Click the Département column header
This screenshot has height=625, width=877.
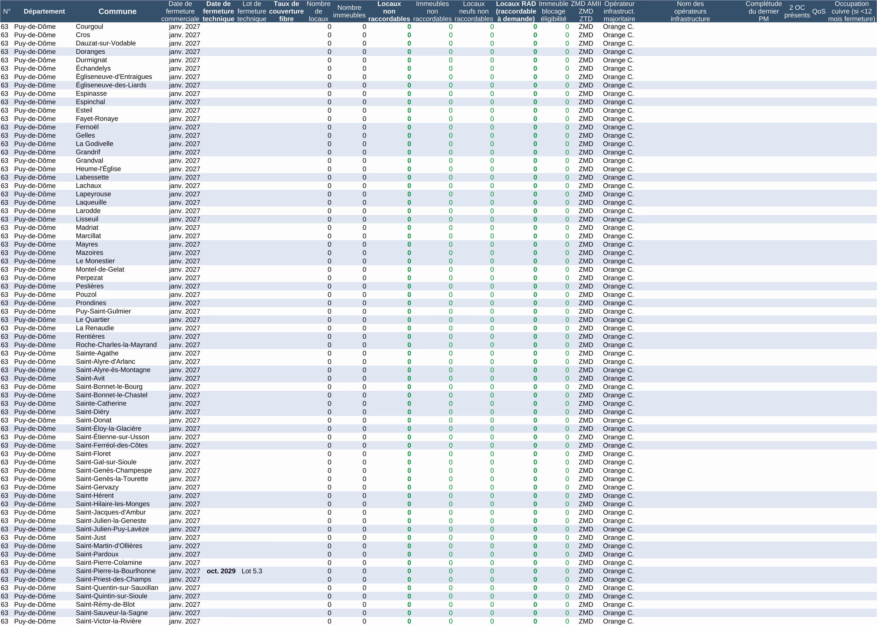click(x=44, y=12)
